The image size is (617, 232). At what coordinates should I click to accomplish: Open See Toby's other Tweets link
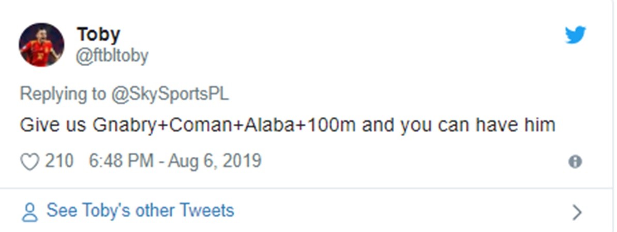(140, 210)
